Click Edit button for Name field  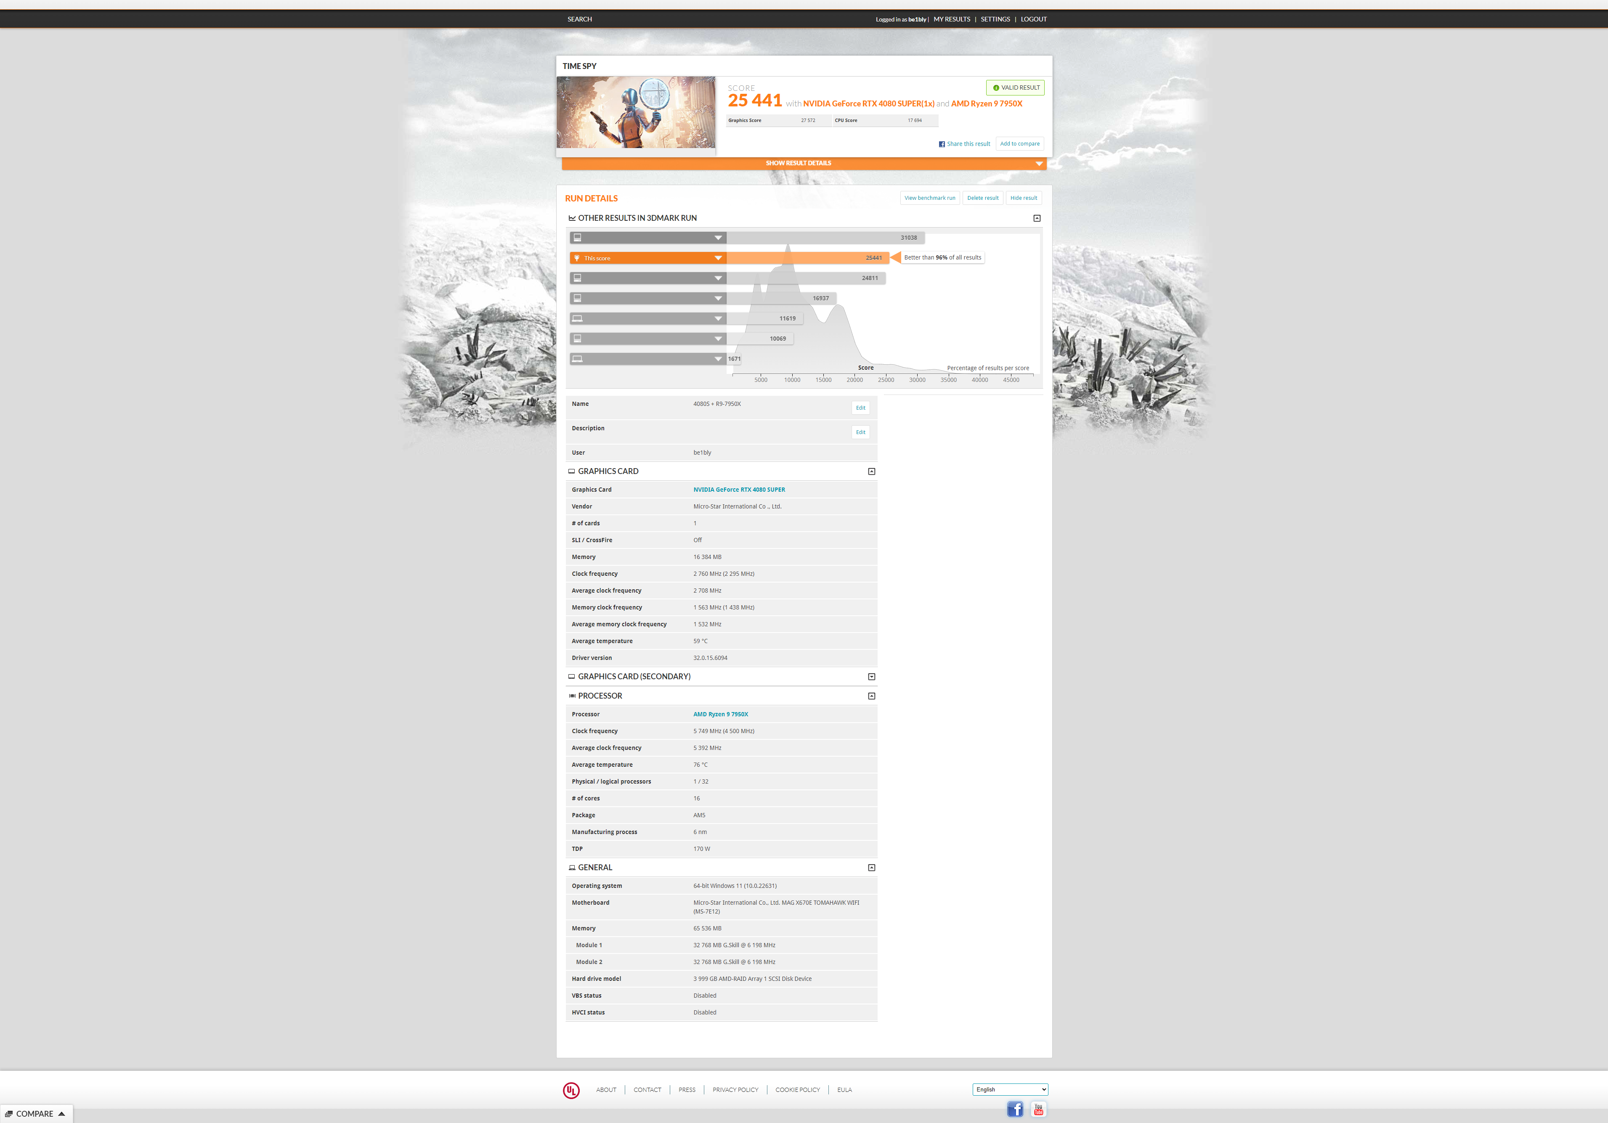coord(860,408)
